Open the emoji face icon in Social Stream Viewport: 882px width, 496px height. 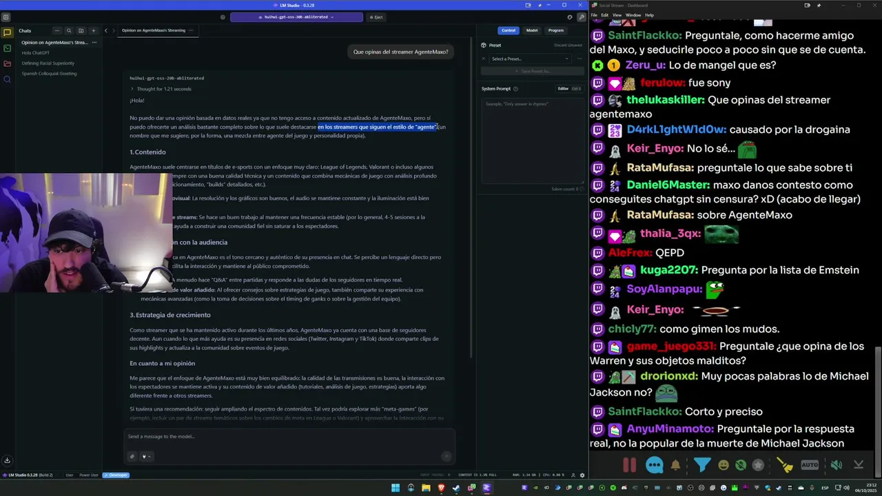pyautogui.click(x=724, y=465)
